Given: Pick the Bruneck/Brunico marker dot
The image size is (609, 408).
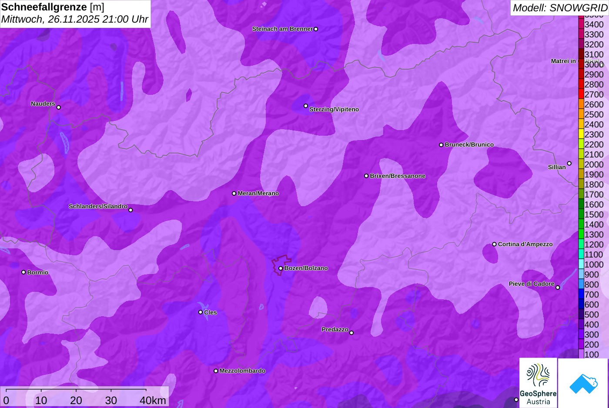Looking at the screenshot, I should (x=441, y=145).
